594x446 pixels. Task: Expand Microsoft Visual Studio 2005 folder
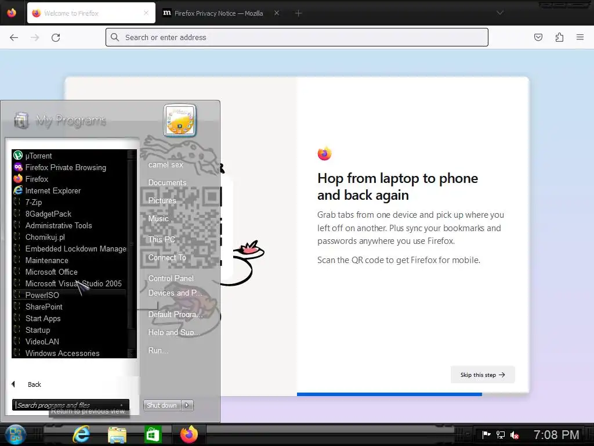[x=70, y=283]
